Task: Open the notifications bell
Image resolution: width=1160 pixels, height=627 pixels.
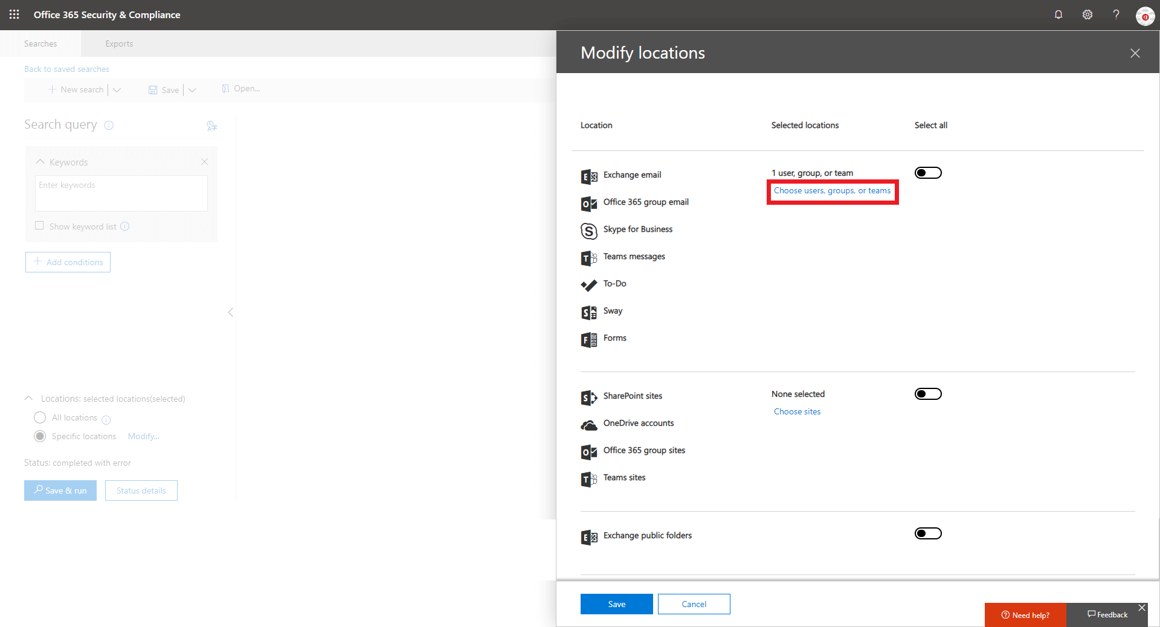Action: pyautogui.click(x=1058, y=14)
